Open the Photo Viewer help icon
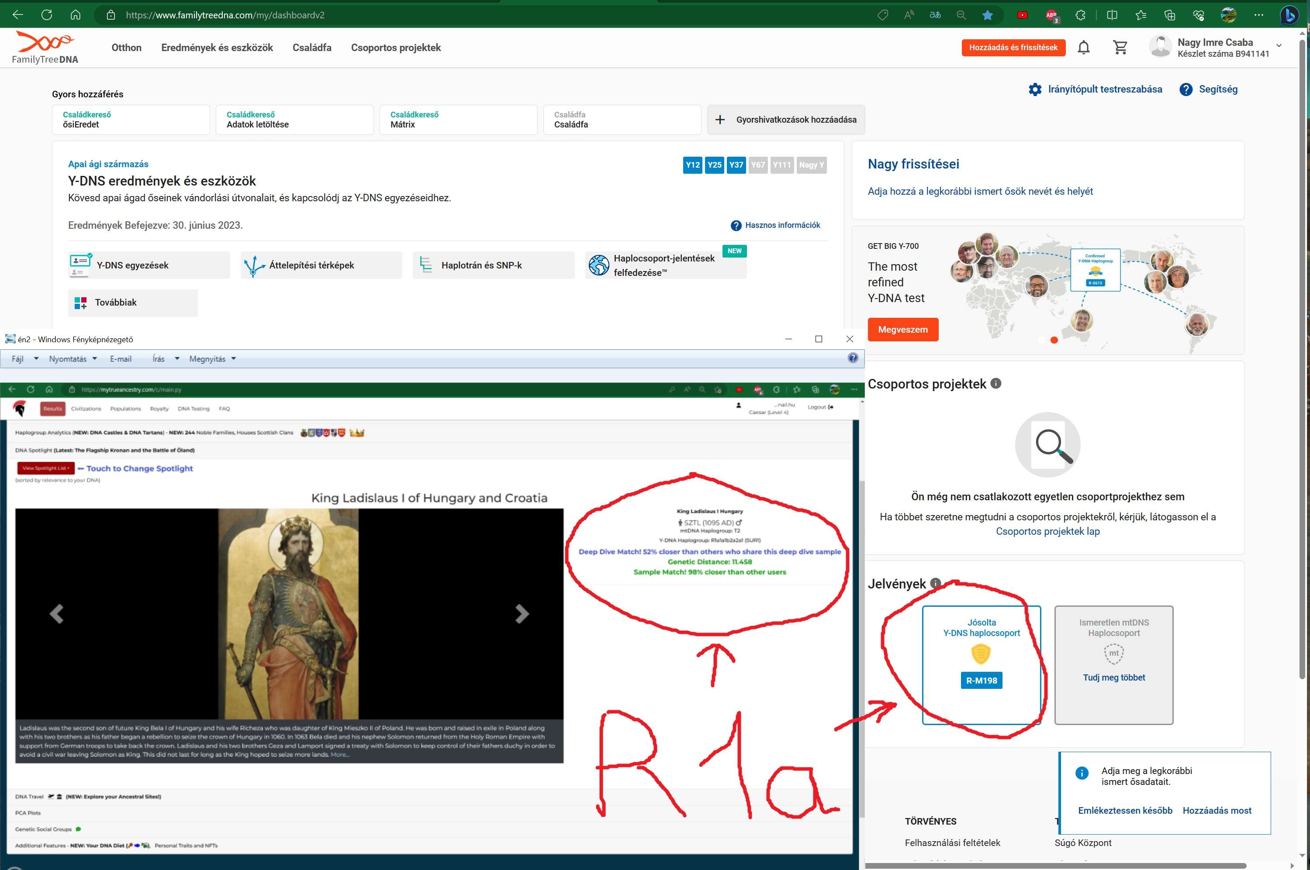This screenshot has height=870, width=1310. 853,358
